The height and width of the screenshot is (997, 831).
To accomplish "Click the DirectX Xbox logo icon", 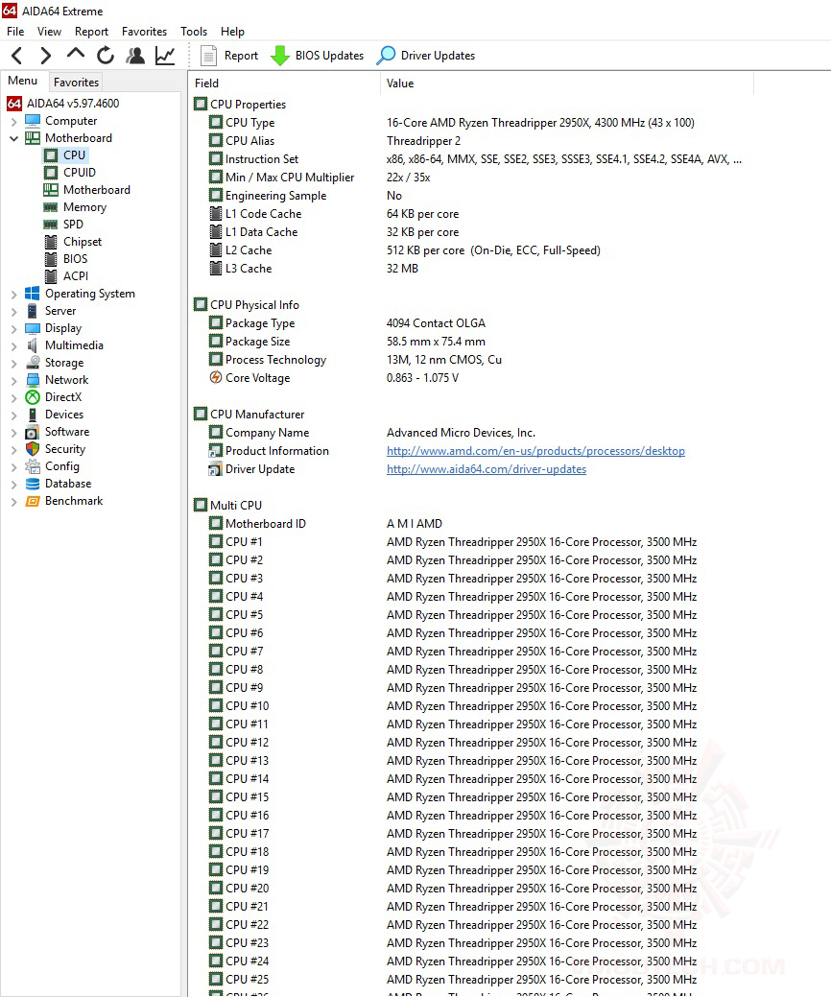I will point(33,397).
